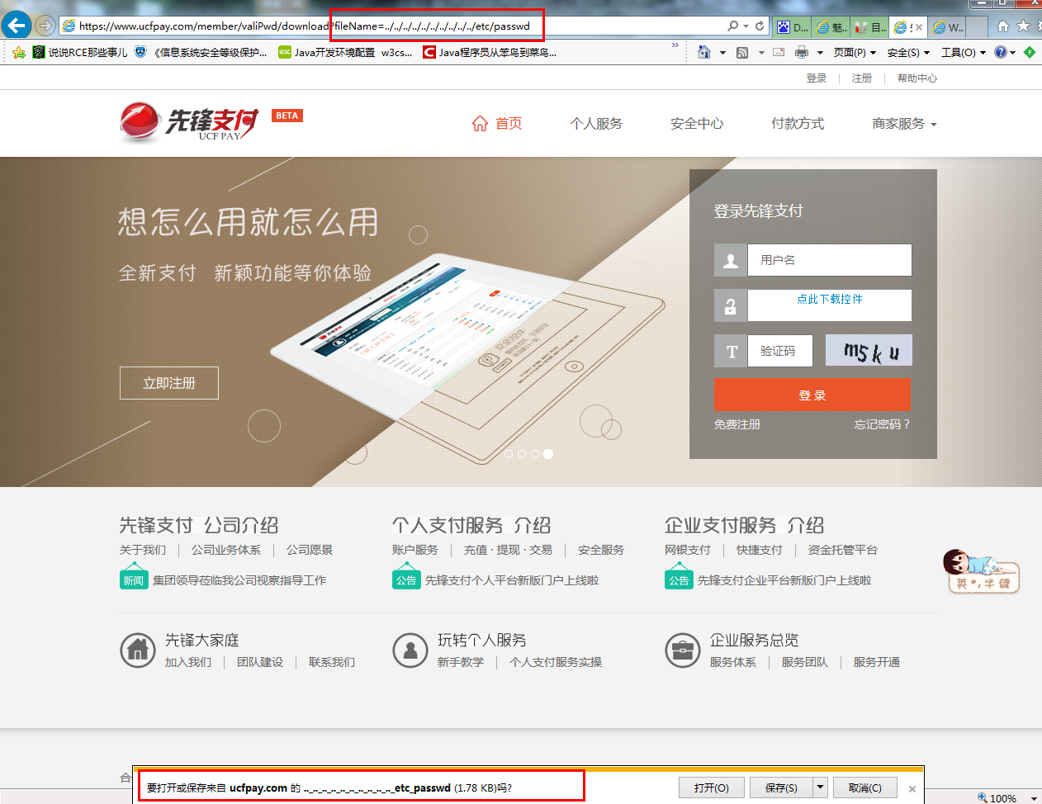Close the download bar with the X
This screenshot has height=804, width=1042.
[x=912, y=789]
